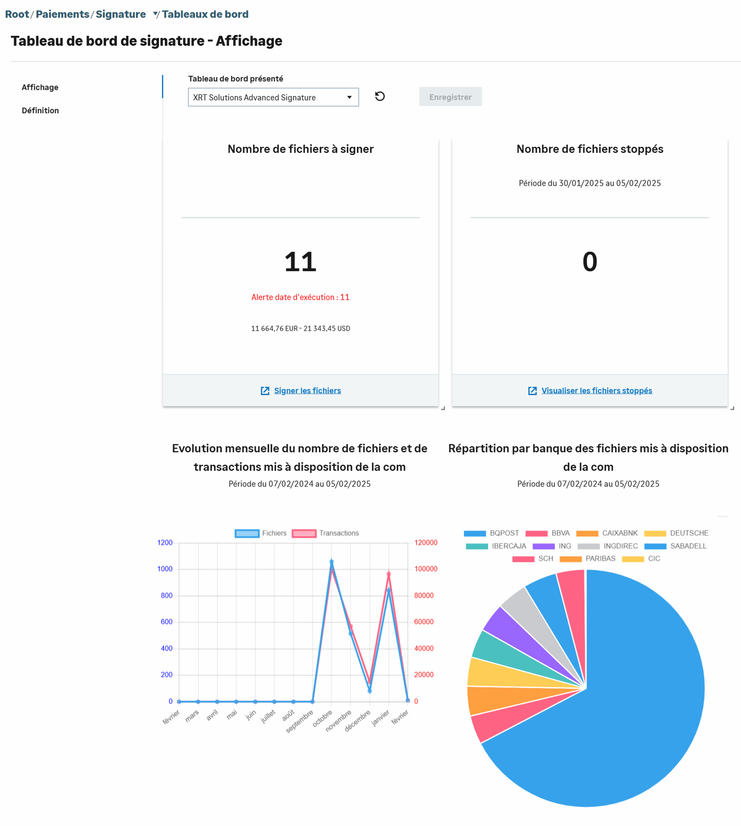Select the Affichage tab
This screenshot has width=741, height=826.
pyautogui.click(x=40, y=87)
